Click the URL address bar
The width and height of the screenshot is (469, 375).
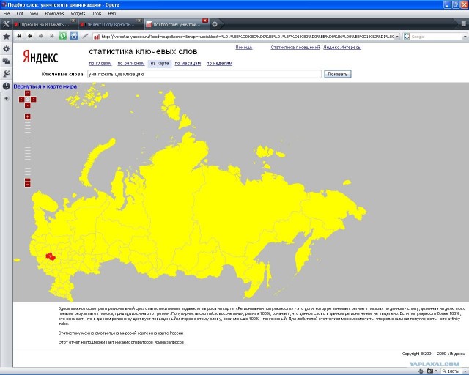coord(247,37)
